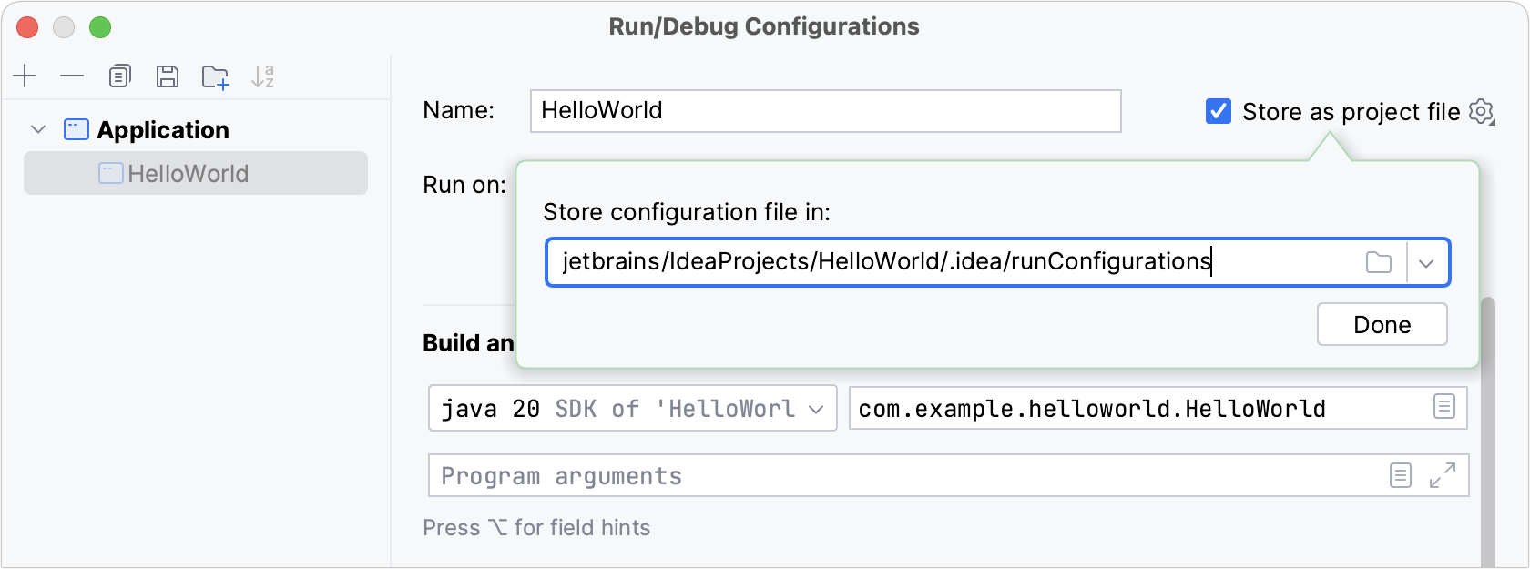Screen dimensions: 1530x569
Task: Remove the selected configuration with minus icon
Action: click(72, 76)
